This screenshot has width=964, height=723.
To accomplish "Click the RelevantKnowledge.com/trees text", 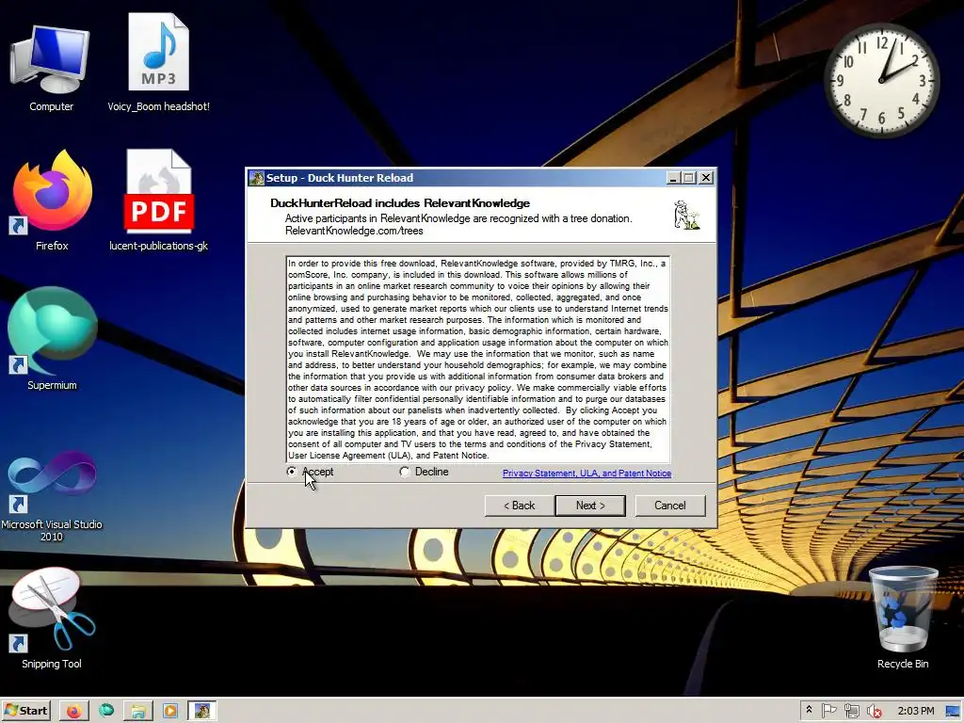I will [x=354, y=232].
